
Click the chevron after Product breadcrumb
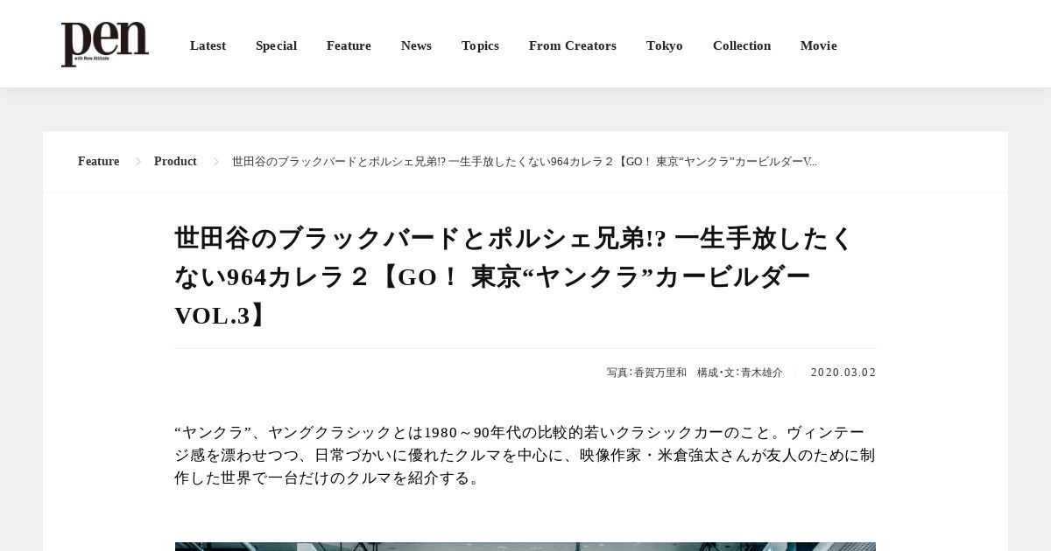pyautogui.click(x=215, y=162)
